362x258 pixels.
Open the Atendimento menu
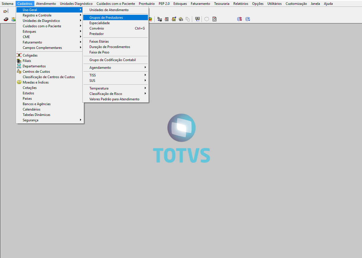tap(46, 4)
